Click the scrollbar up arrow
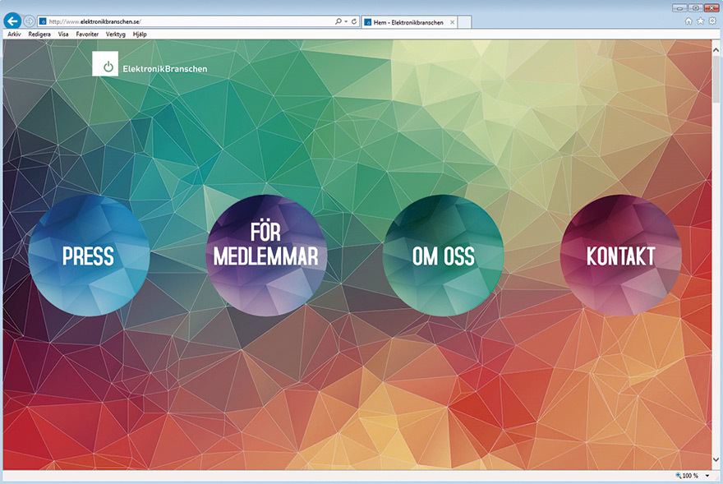Screen dimensions: 723x484 click(x=716, y=49)
